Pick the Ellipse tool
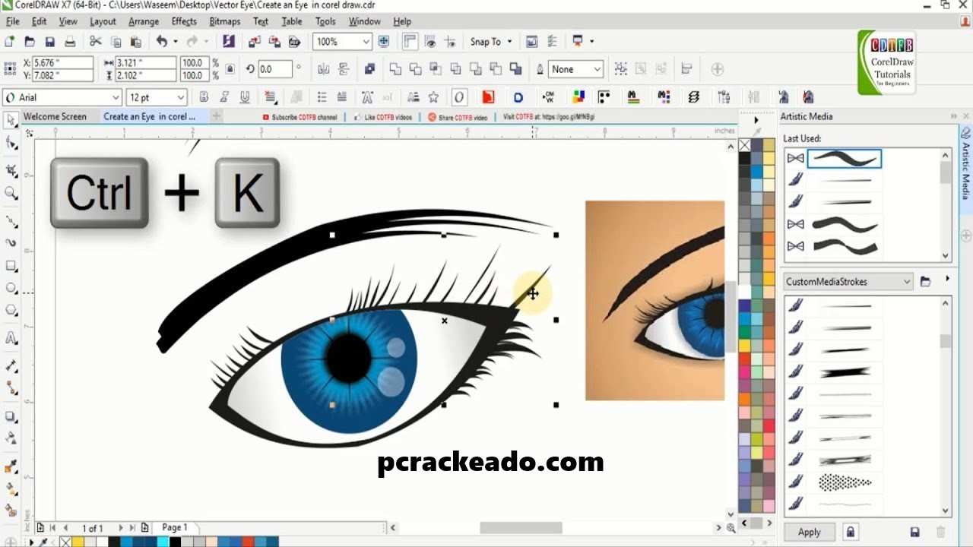 (11, 288)
